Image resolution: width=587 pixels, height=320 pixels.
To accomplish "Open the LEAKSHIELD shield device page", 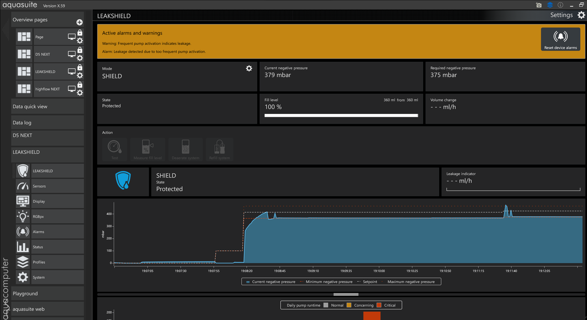I will (x=50, y=171).
